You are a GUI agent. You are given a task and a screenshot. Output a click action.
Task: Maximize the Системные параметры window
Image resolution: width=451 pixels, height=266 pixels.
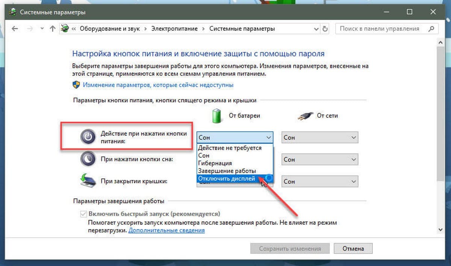coord(410,12)
